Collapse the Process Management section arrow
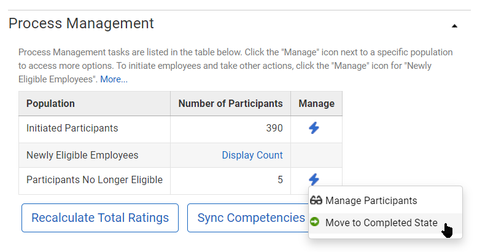Viewport: 477px width, 252px height. (x=454, y=26)
